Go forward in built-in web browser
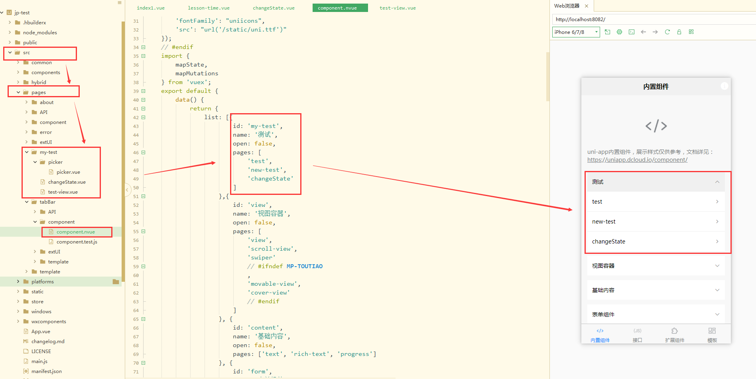Screen dimensions: 756x379 (655, 32)
